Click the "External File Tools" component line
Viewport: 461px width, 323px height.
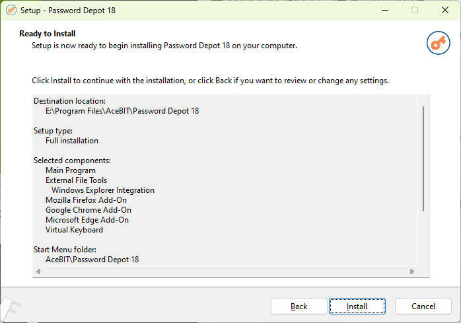76,180
